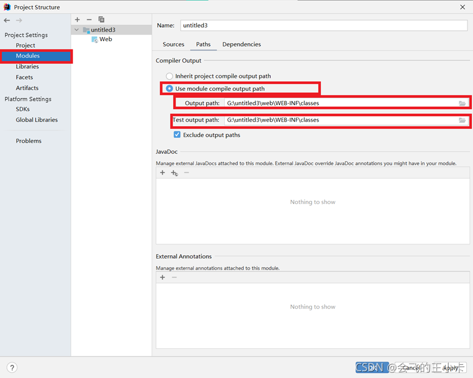Open Project settings in the sidebar
The image size is (473, 378).
(x=26, y=45)
